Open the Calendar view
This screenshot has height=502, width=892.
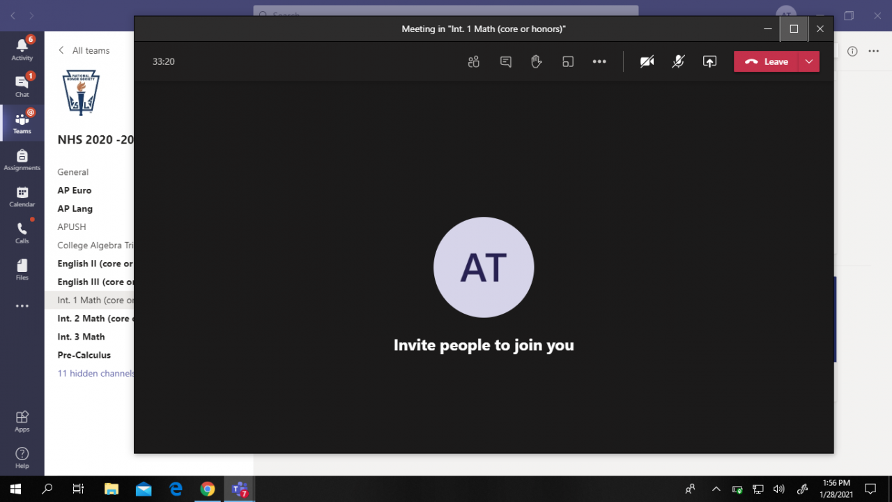pyautogui.click(x=22, y=196)
